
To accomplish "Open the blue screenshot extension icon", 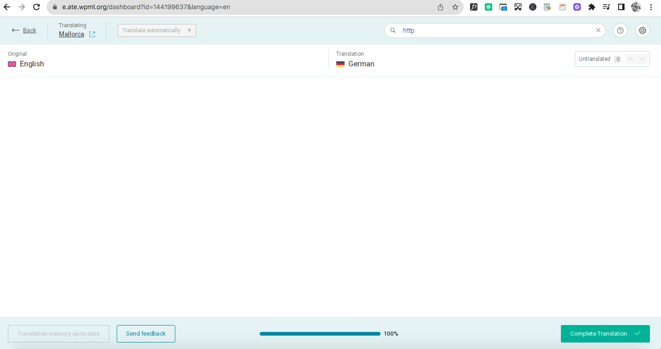I will point(503,7).
